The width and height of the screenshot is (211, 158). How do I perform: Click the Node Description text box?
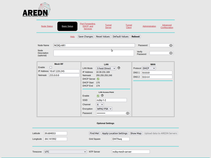pos(94,53)
